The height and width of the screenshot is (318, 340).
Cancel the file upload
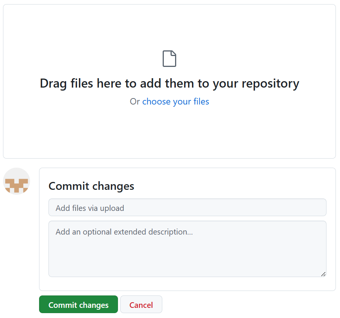click(141, 304)
